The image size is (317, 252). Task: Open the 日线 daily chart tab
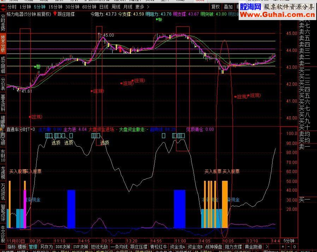104,7
